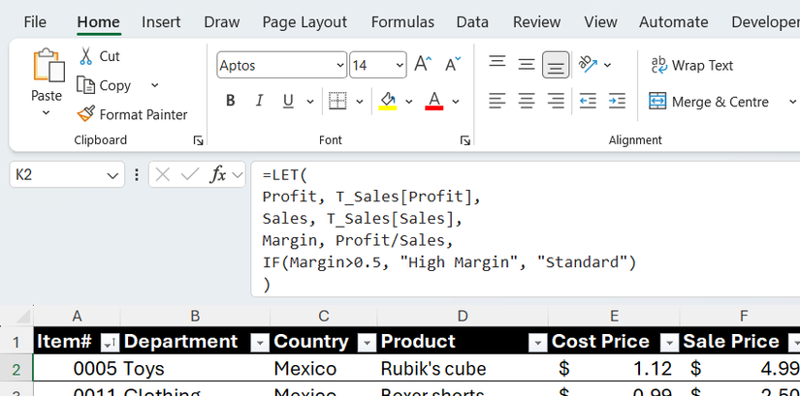Image resolution: width=800 pixels, height=396 pixels.
Task: Open the Department column filter dropdown
Action: pos(259,342)
